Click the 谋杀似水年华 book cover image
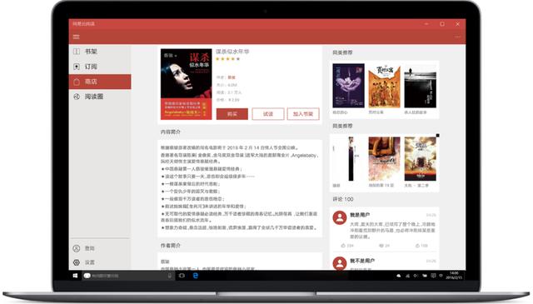Screen dimensions: 533x304 click(x=186, y=84)
